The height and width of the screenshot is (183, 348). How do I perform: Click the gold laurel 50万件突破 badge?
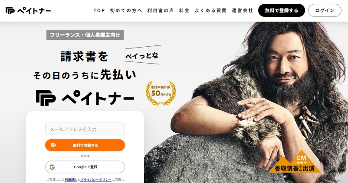[161, 93]
